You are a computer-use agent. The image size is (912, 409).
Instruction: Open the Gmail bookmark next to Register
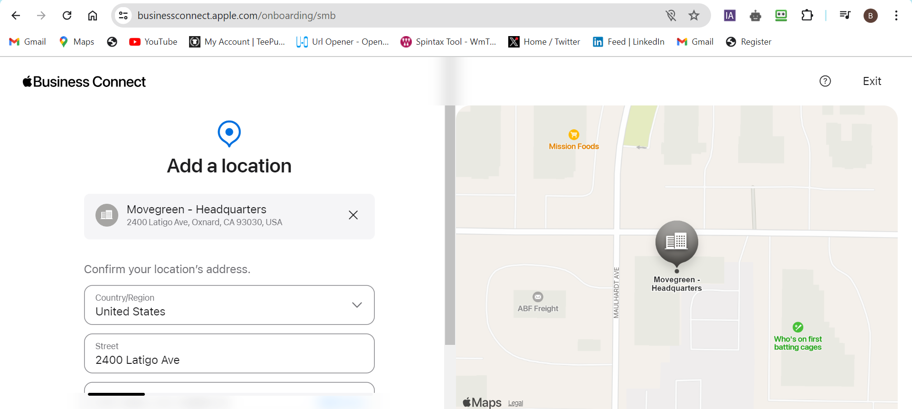click(x=695, y=42)
